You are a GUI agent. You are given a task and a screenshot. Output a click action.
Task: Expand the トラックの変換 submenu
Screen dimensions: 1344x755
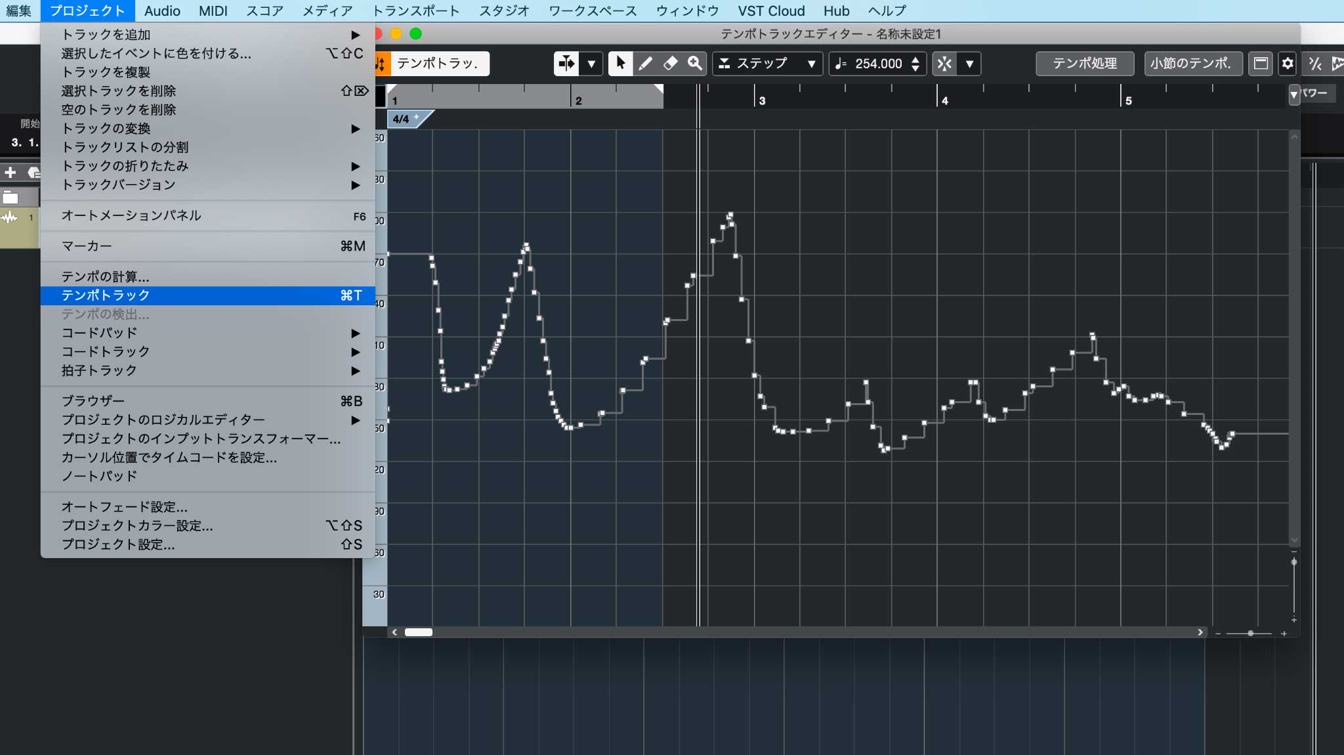click(207, 129)
